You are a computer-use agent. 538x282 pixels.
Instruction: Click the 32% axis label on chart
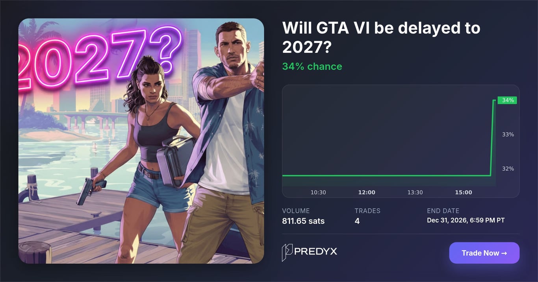point(508,169)
